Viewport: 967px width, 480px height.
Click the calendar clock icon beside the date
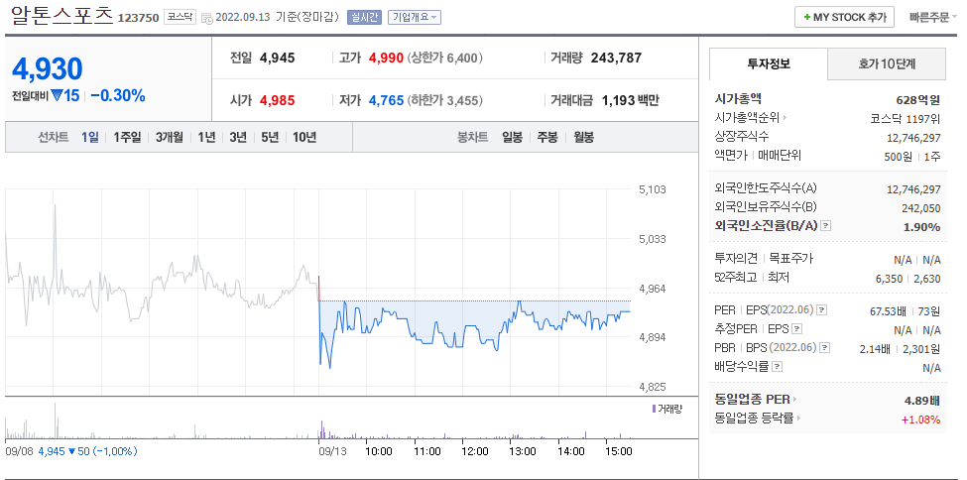[x=207, y=18]
